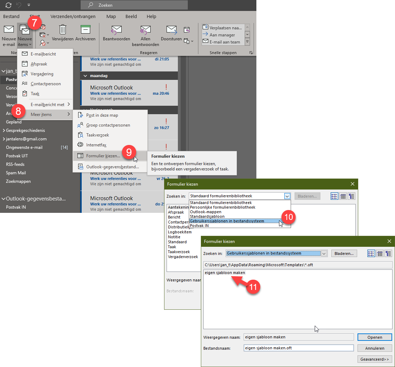Click the Send/Receive sync icon in title bar
The height and width of the screenshot is (367, 395).
pos(8,5)
